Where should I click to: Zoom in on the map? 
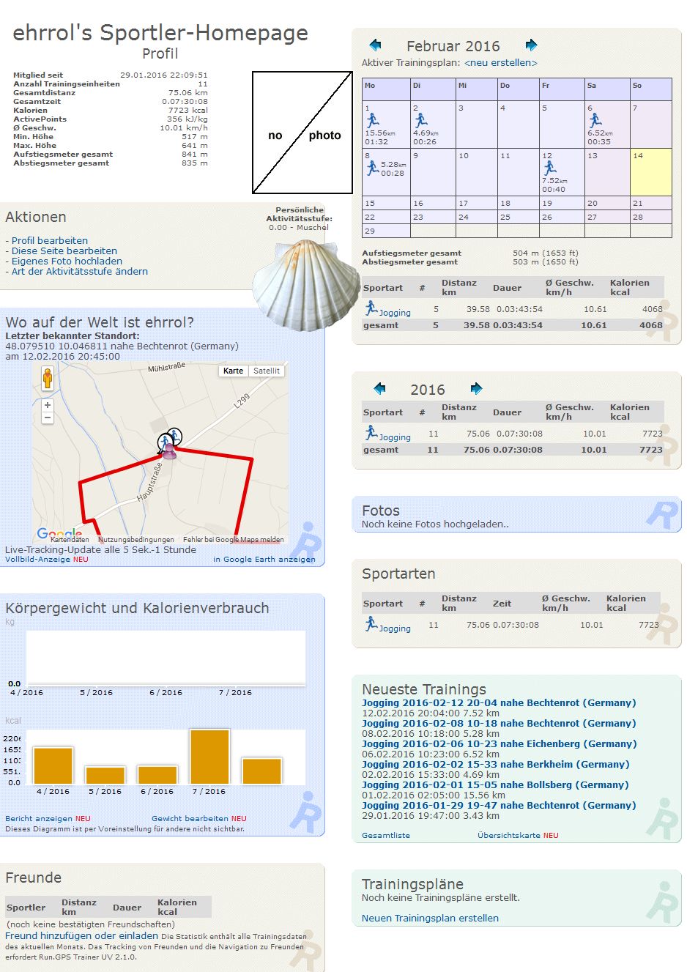[48, 405]
